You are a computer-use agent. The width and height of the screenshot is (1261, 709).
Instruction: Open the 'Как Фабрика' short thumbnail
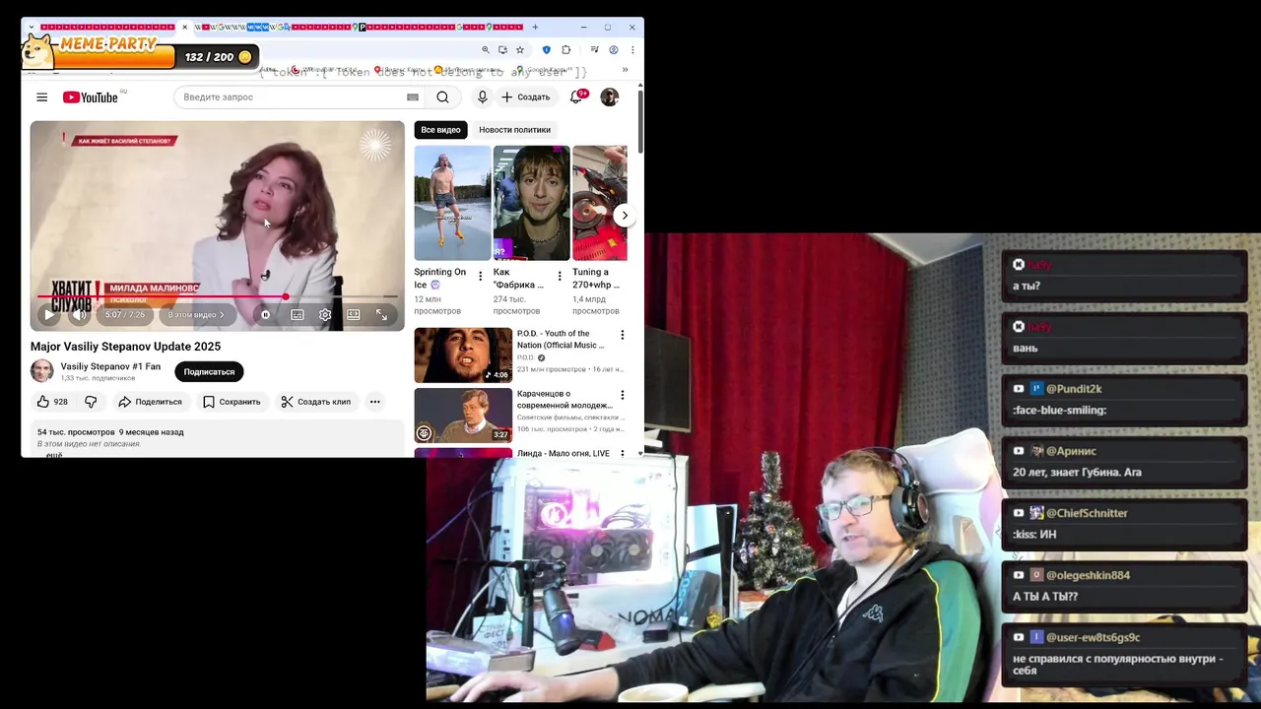[x=531, y=203]
